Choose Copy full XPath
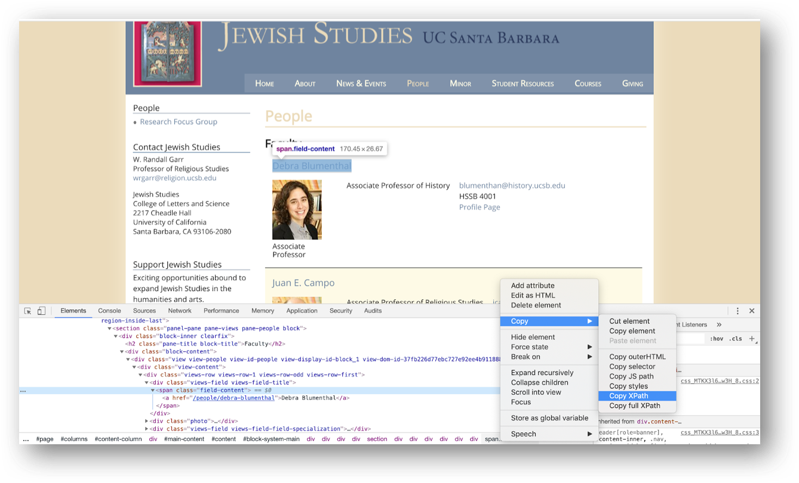Viewport: 799px width, 483px height. point(637,405)
